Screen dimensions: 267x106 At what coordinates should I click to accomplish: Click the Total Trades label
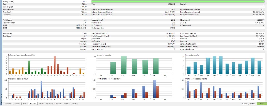7,33
